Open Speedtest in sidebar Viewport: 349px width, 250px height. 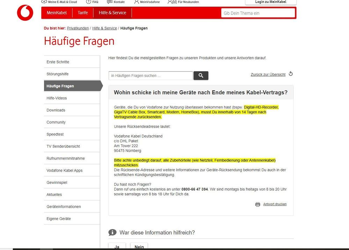(72, 134)
